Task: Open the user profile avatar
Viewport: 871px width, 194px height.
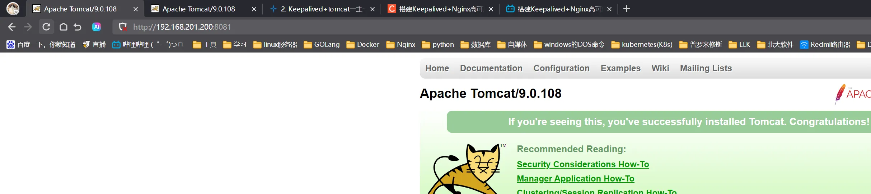Action: coord(13,9)
